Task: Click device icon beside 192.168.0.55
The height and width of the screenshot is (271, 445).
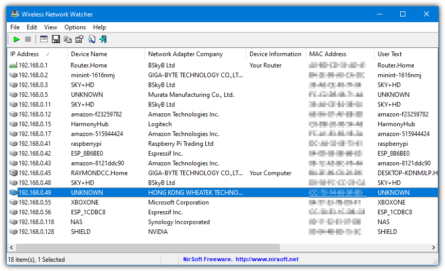Action: [x=13, y=202]
